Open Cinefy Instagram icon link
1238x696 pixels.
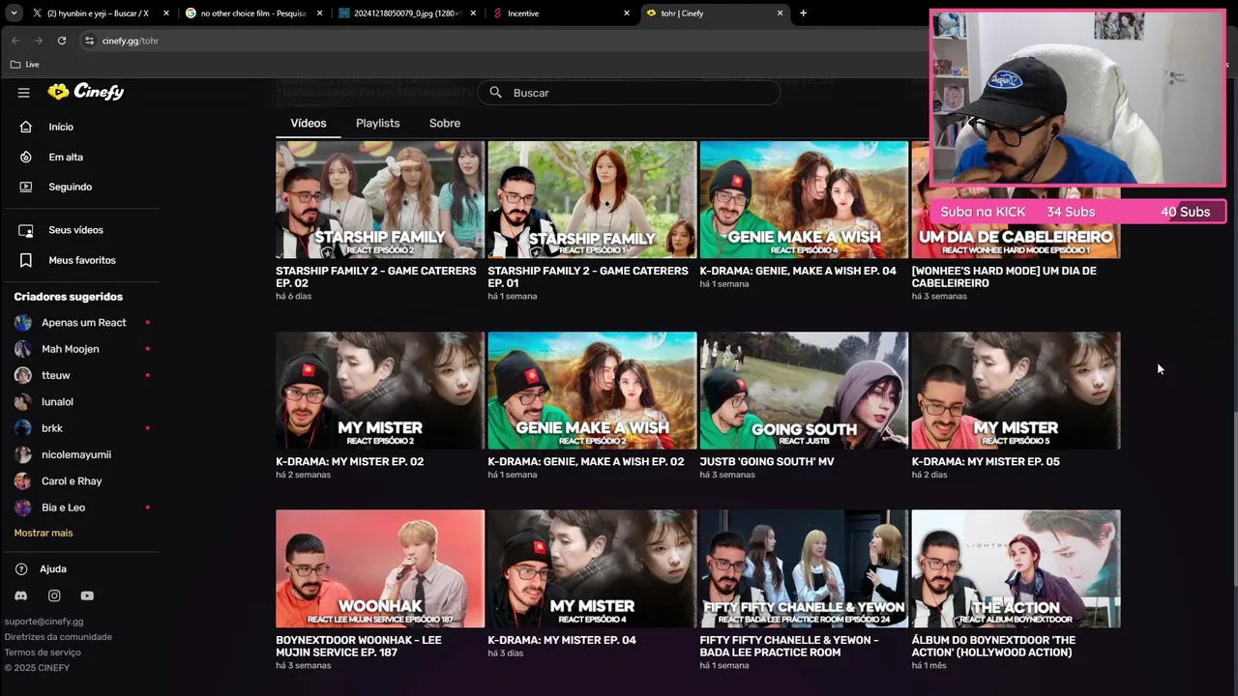click(54, 596)
